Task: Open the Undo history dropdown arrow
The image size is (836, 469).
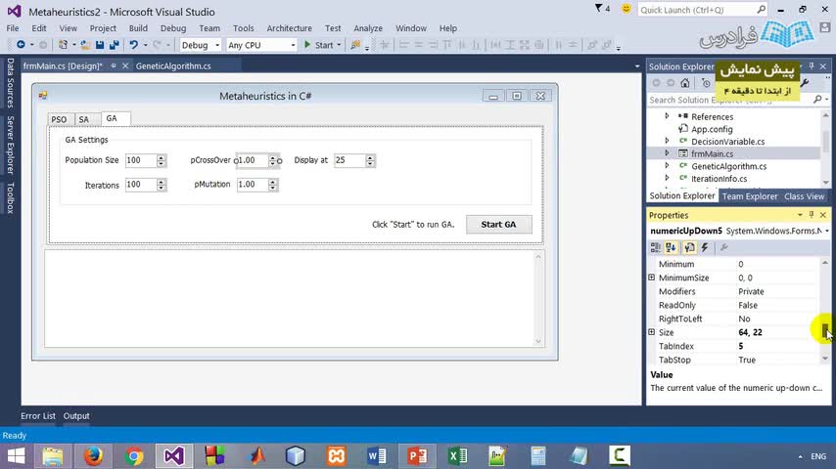Action: point(145,45)
